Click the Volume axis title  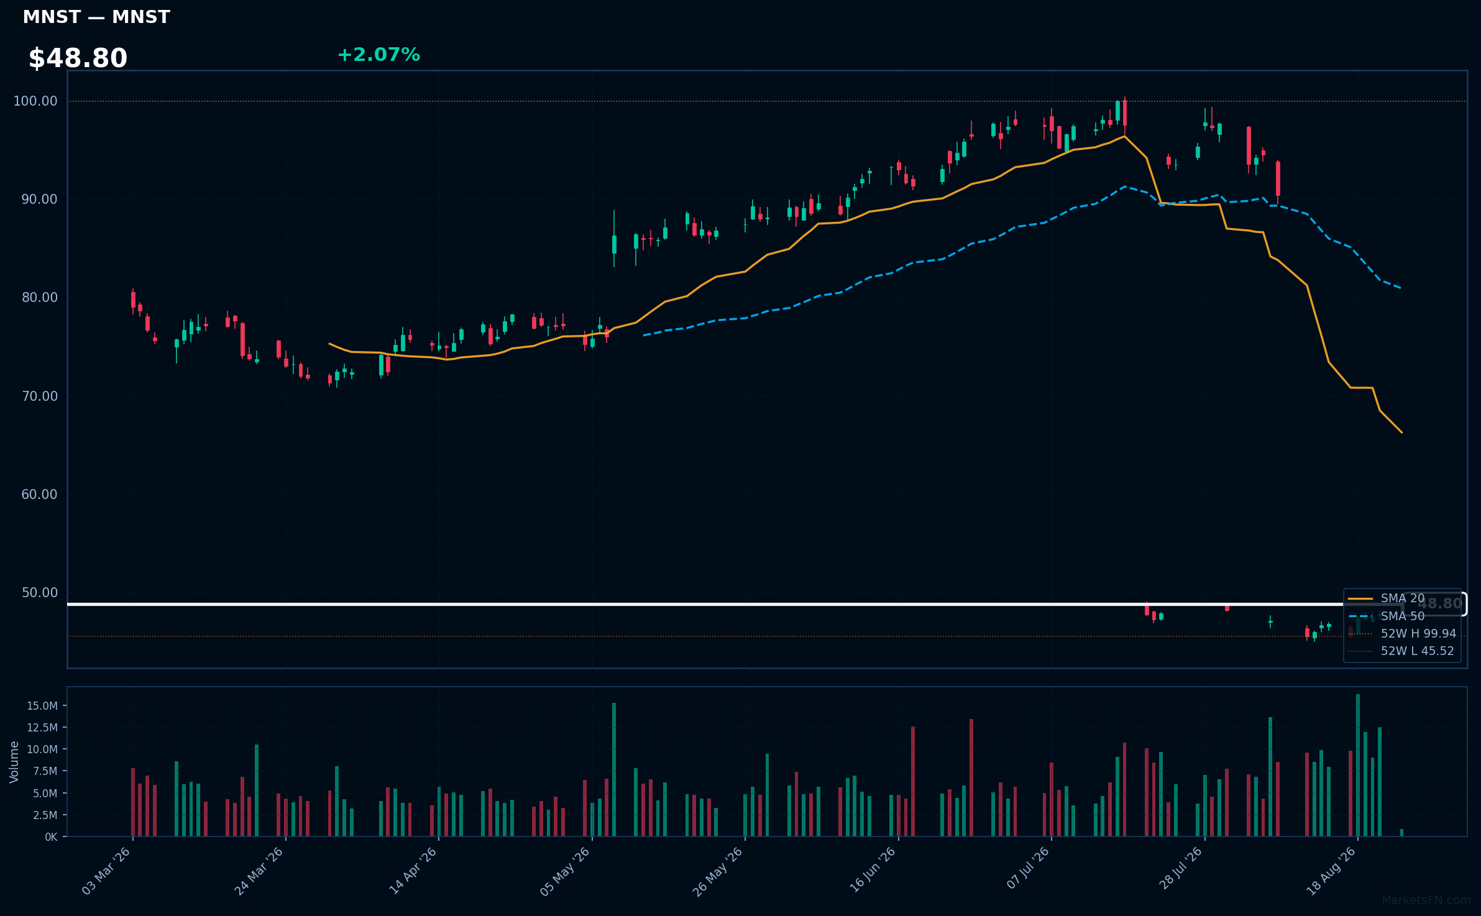(14, 762)
